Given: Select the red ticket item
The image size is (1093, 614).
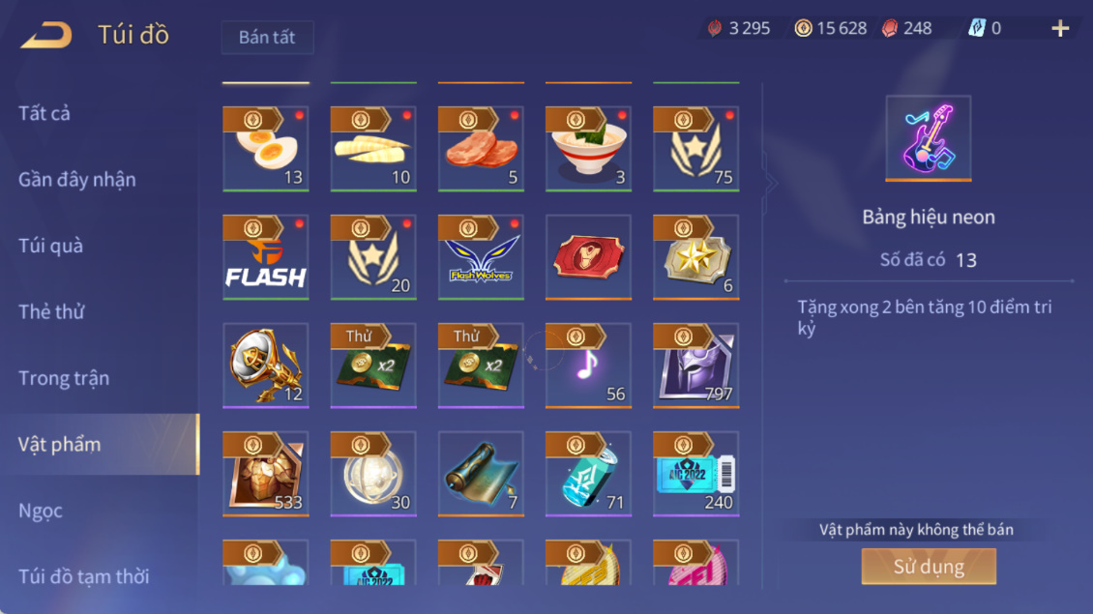Looking at the screenshot, I should tap(588, 257).
